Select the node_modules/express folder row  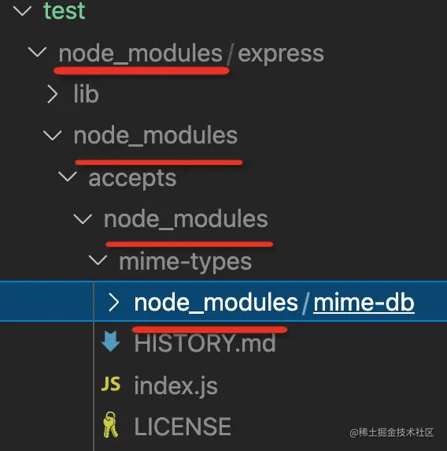click(x=223, y=54)
